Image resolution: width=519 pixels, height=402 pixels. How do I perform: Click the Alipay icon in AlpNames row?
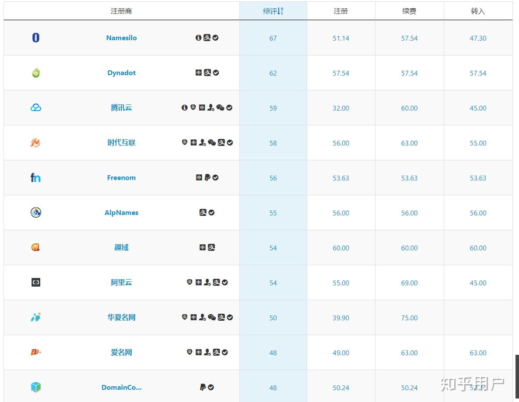pos(203,212)
